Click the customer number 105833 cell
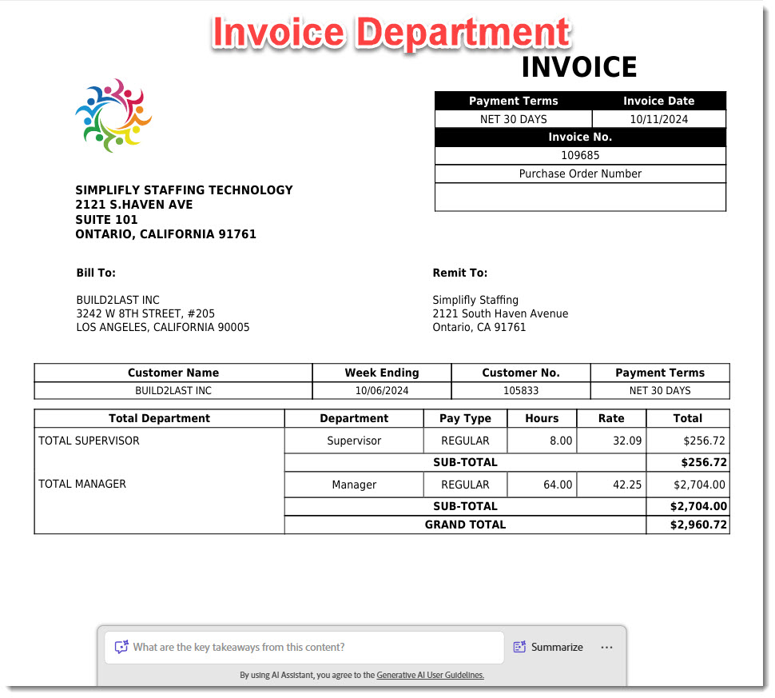 click(520, 391)
